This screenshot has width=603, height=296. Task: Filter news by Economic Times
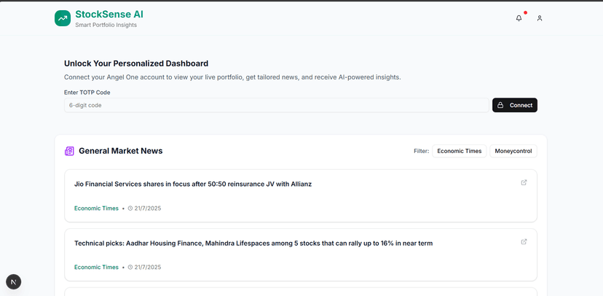459,151
